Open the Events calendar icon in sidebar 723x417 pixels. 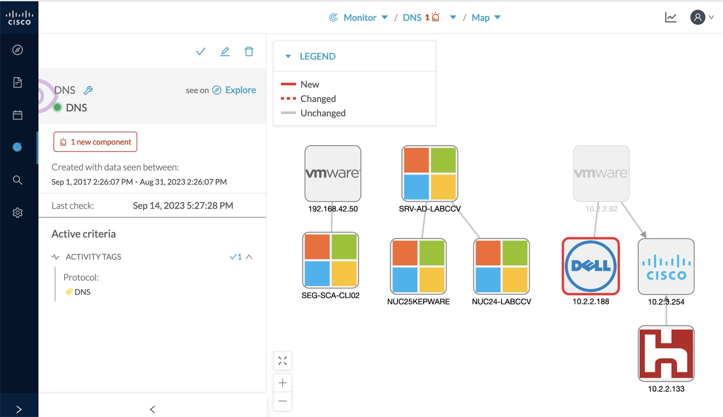(17, 115)
